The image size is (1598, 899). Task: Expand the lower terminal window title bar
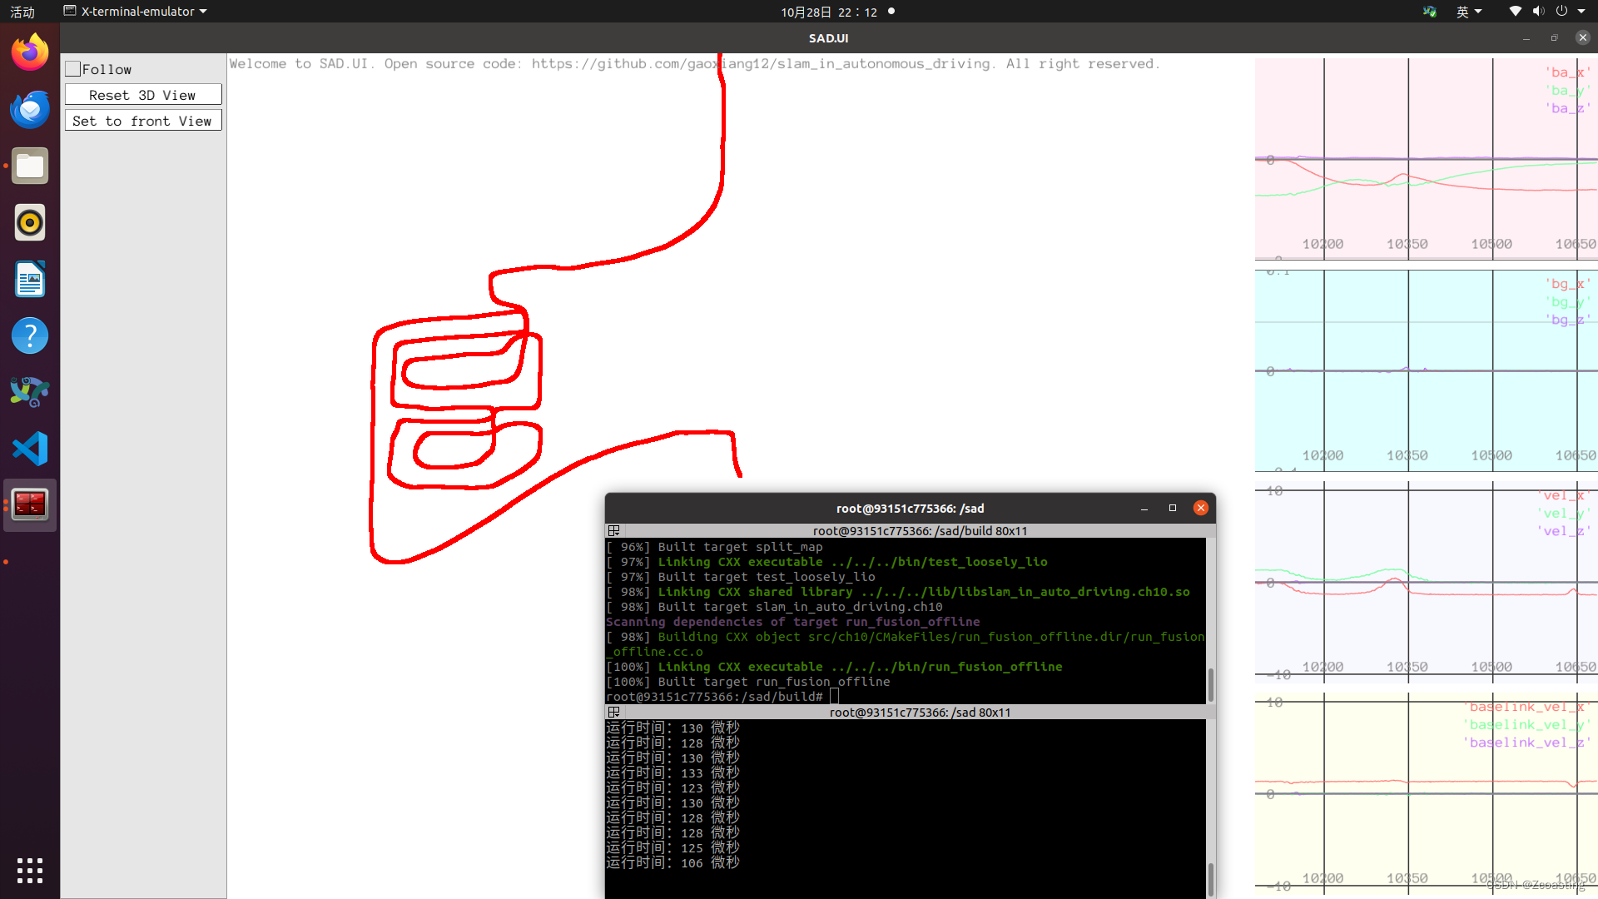click(x=613, y=713)
